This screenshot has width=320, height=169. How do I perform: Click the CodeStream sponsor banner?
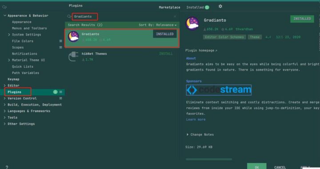coord(219,90)
